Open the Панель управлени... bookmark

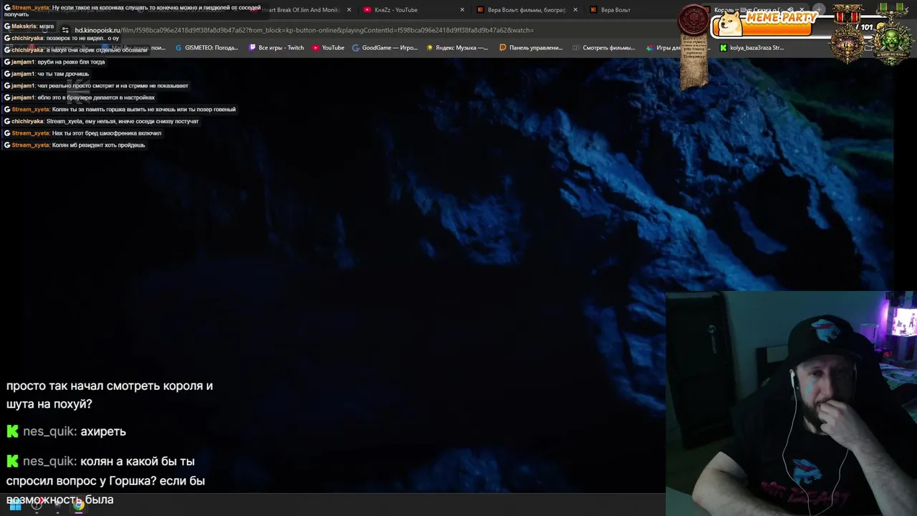click(x=531, y=48)
